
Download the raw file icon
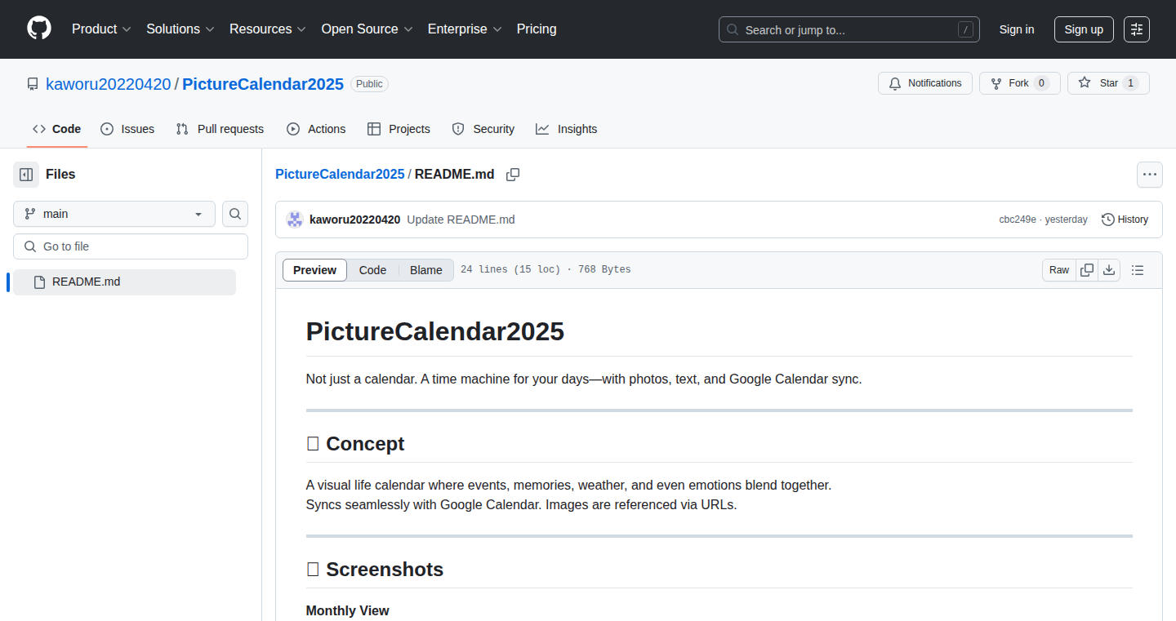tap(1109, 270)
